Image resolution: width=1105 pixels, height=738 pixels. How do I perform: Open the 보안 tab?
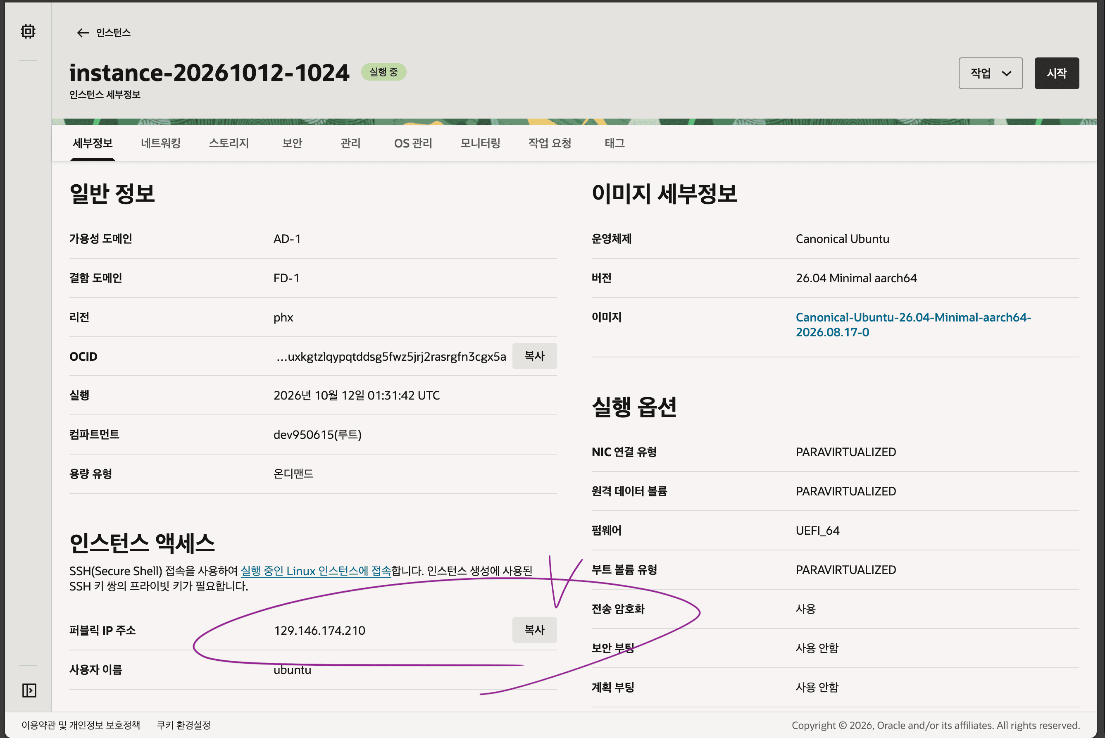tap(292, 143)
